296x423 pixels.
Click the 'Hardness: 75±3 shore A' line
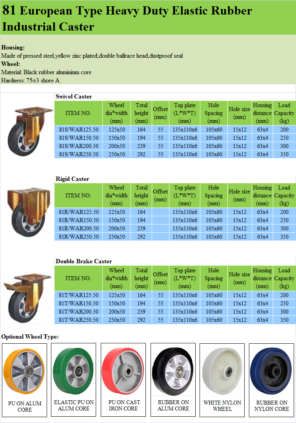(30, 80)
